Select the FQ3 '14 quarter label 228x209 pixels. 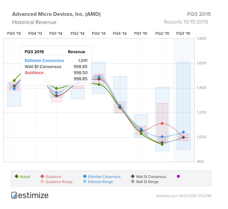point(99,33)
